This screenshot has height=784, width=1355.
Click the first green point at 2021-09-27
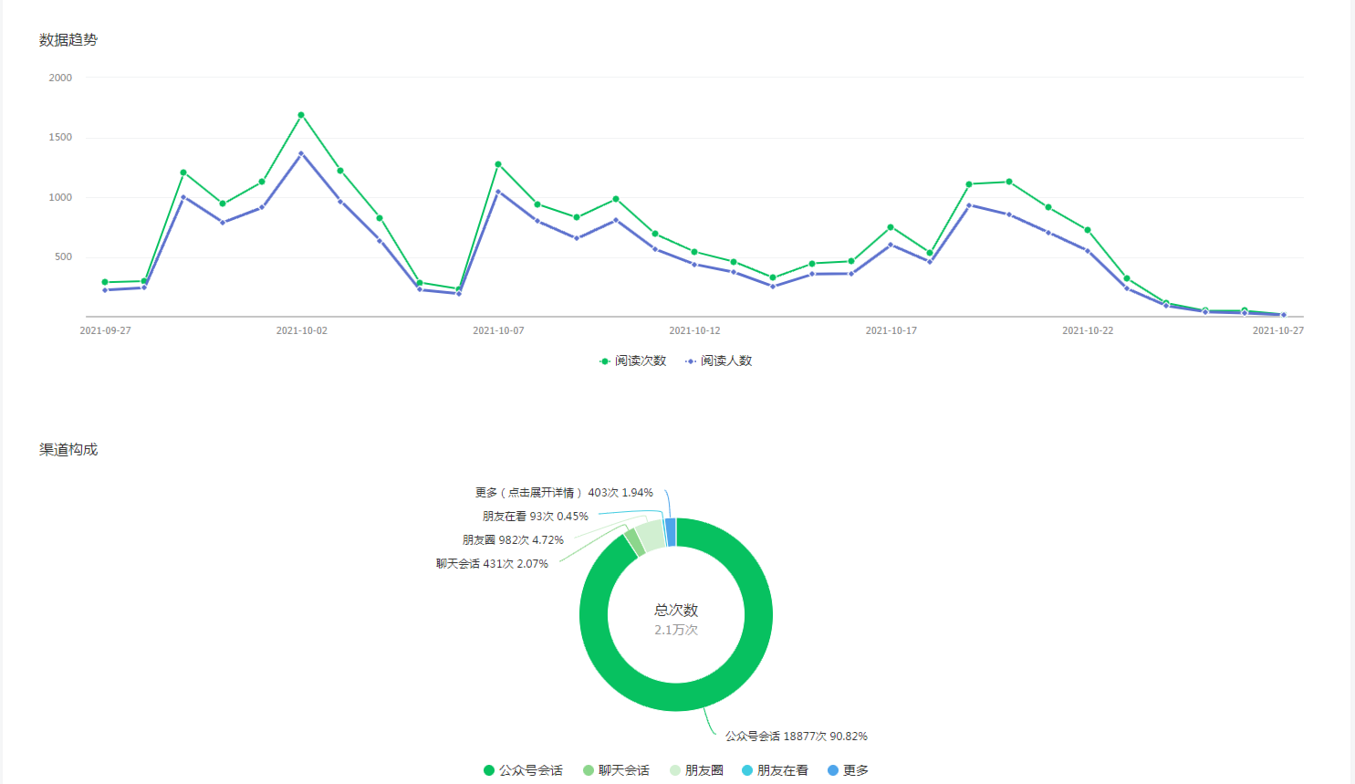[105, 282]
